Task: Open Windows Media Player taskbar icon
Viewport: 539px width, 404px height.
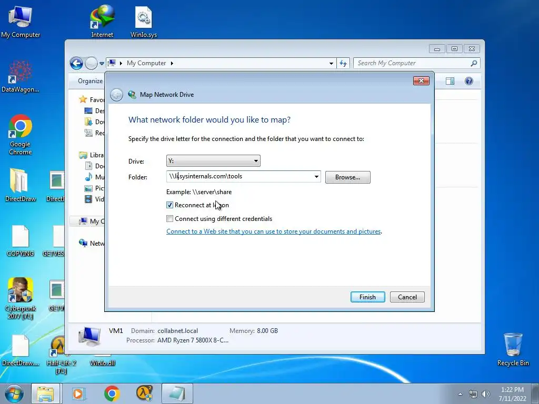Action: click(x=78, y=393)
